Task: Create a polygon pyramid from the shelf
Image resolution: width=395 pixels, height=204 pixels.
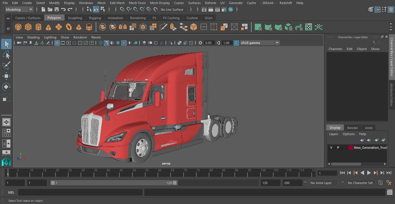Action: (79, 27)
